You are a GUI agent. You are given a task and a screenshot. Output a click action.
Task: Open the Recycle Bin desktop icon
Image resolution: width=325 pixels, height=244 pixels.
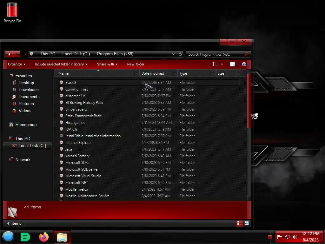12,13
